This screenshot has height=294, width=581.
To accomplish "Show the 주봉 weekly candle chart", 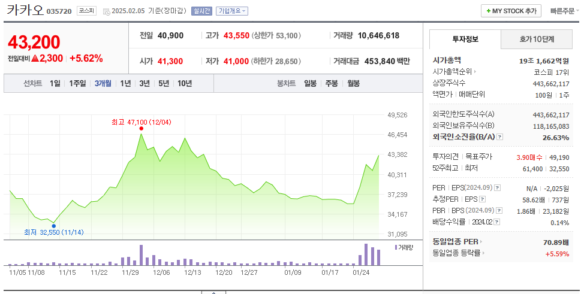I will (x=332, y=84).
